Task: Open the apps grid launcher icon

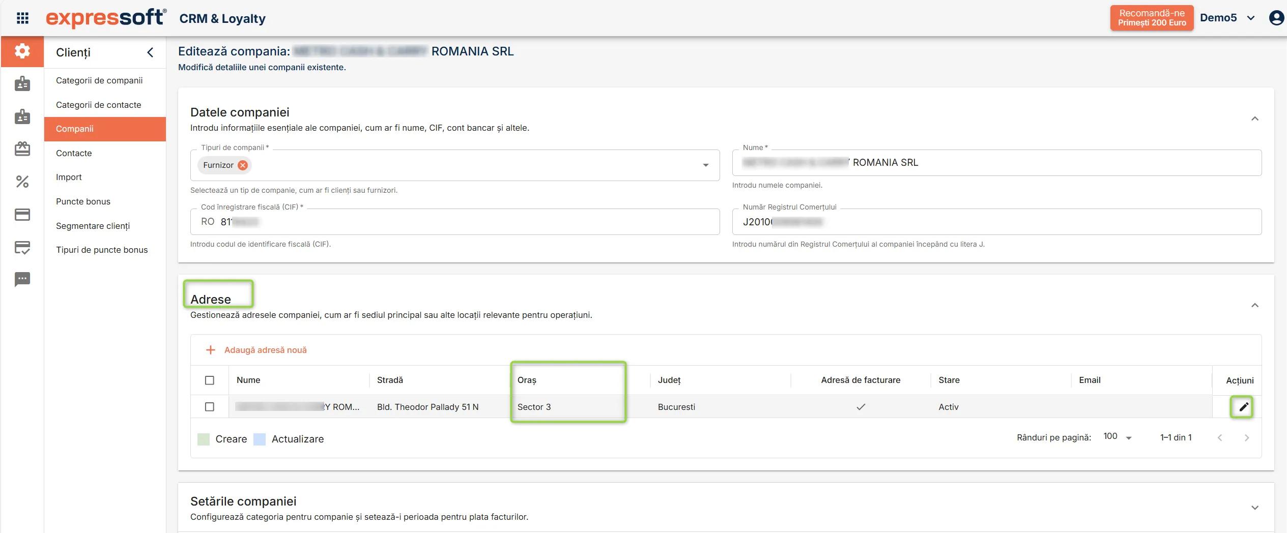Action: tap(22, 18)
